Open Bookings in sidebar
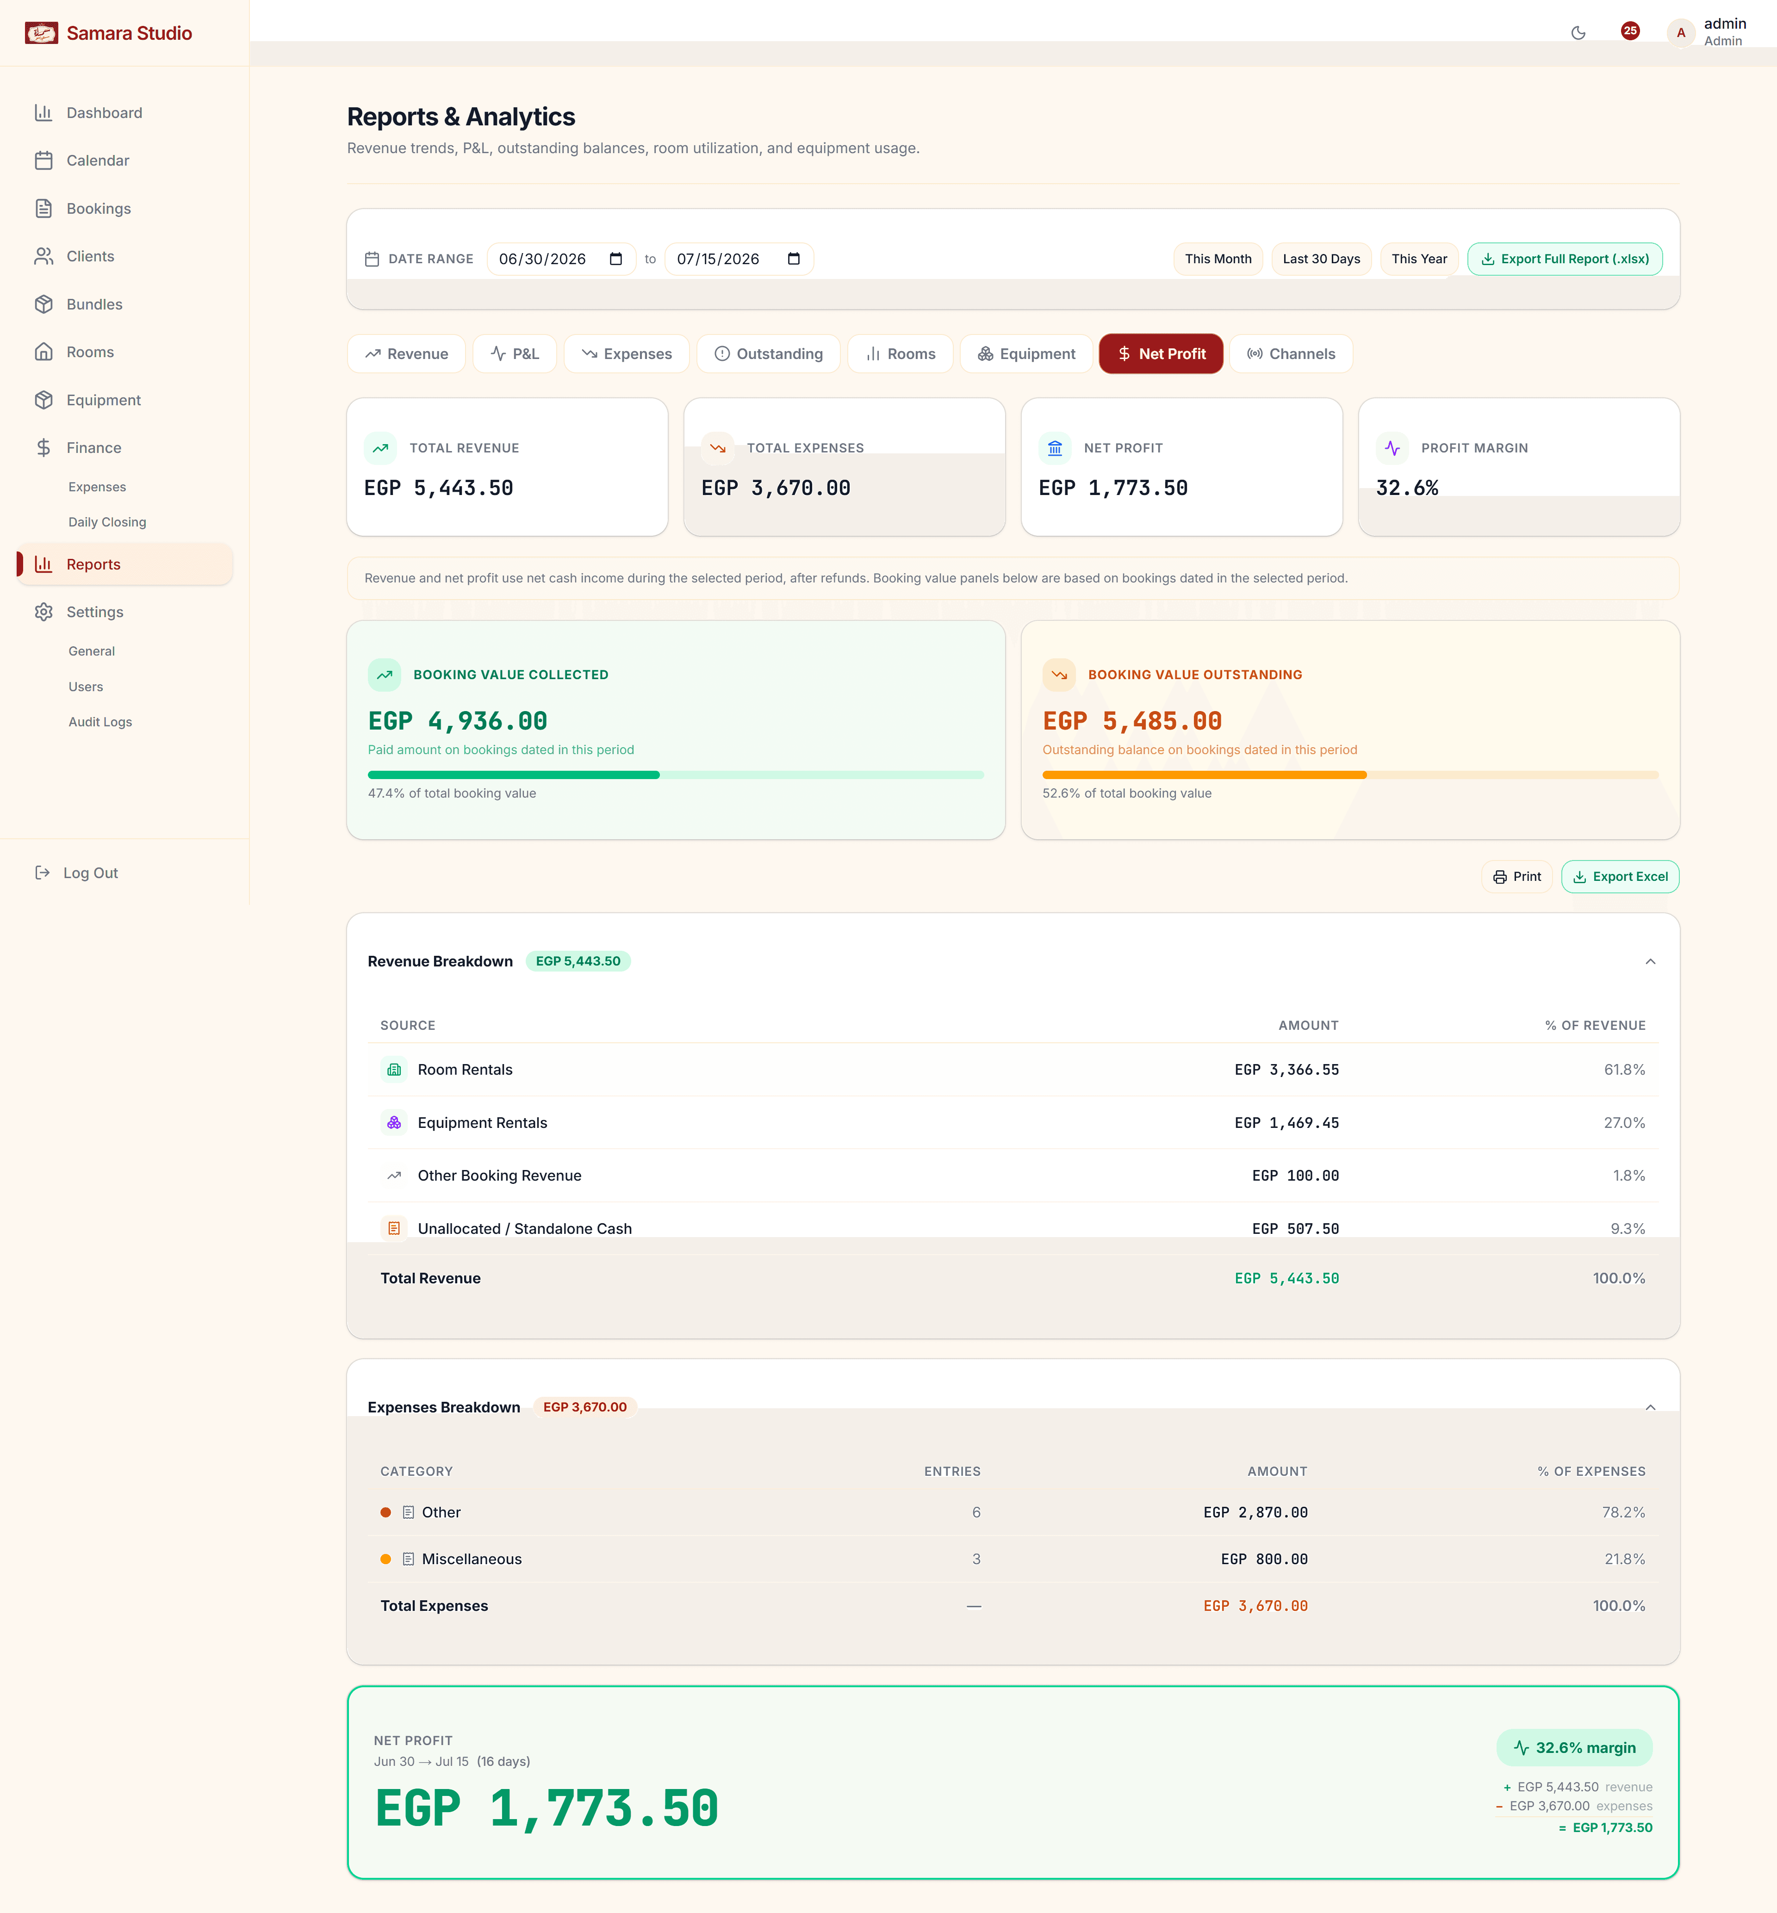 click(125, 209)
